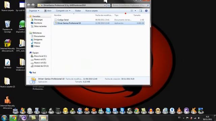The height and width of the screenshot is (121, 216).
Task: Select Red in the navigation pane
Action: coord(34,73)
